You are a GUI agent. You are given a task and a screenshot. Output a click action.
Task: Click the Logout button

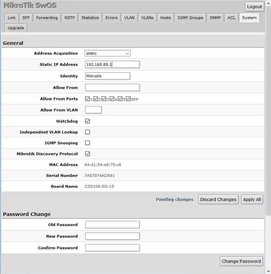(x=254, y=7)
